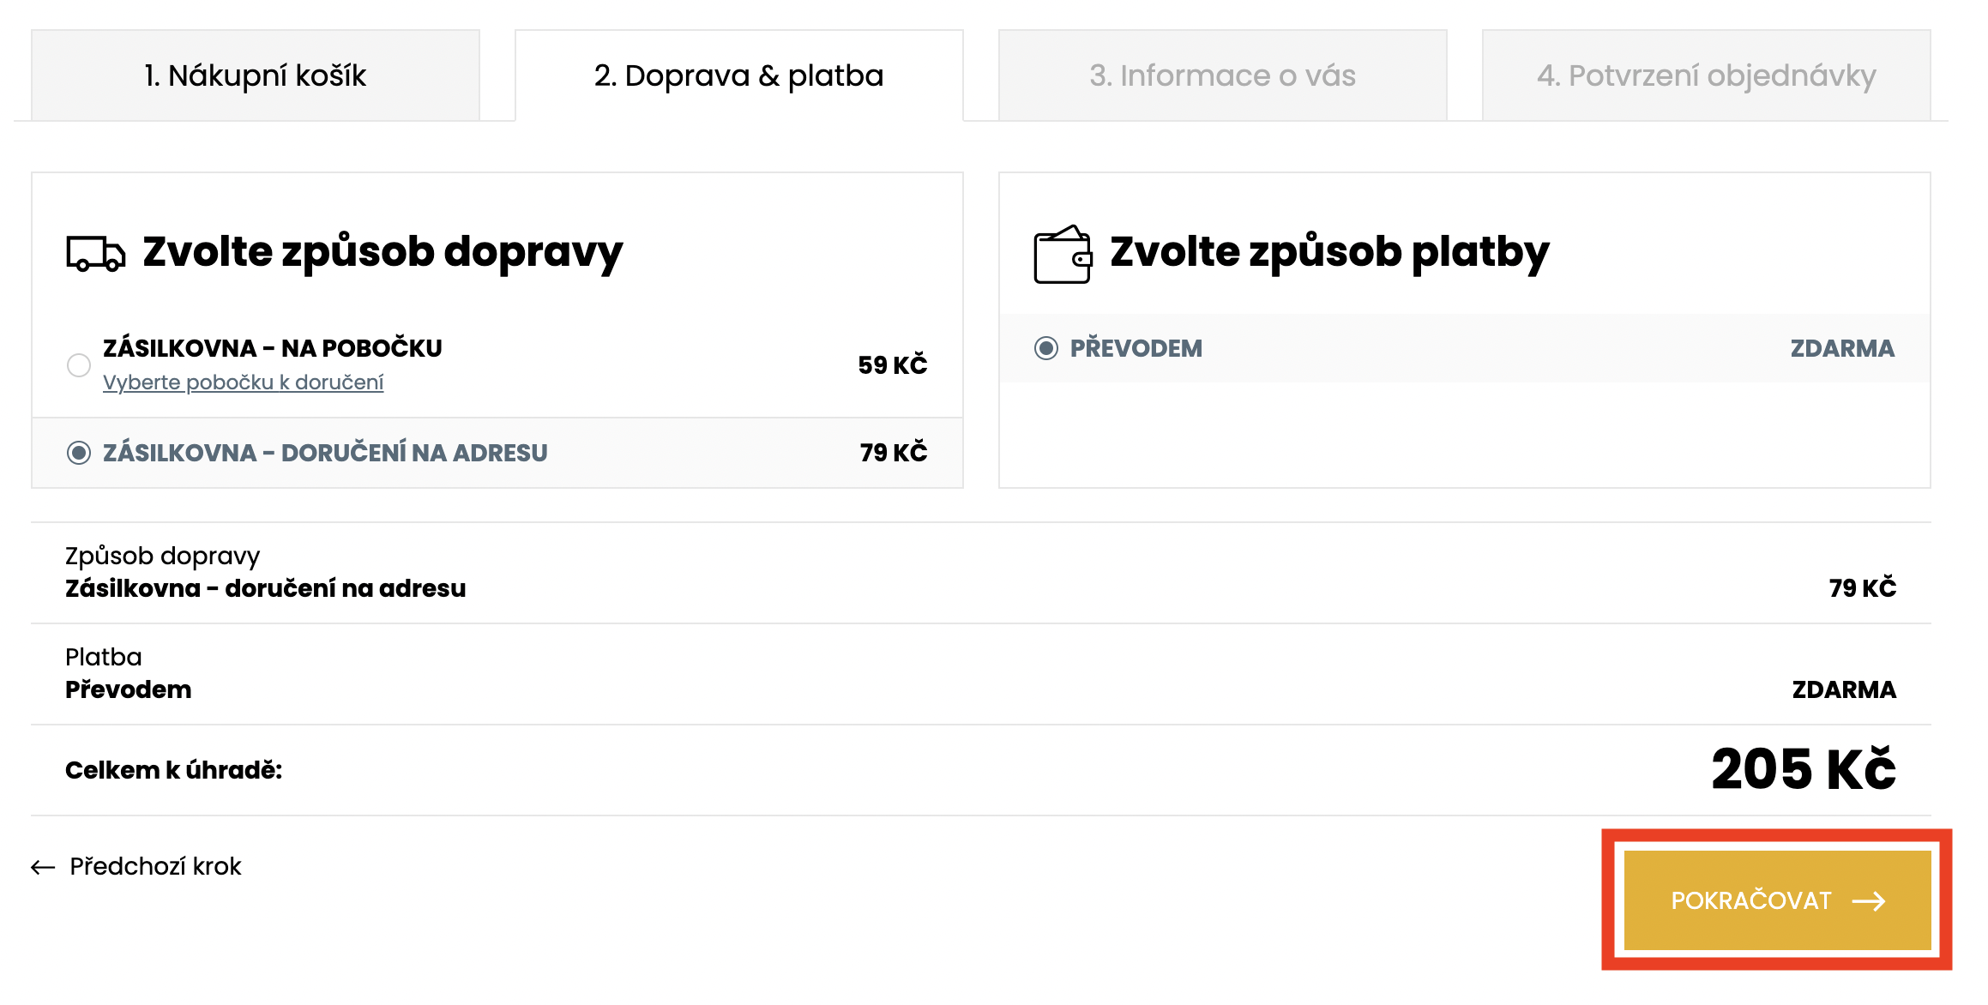
Task: Click the Zvolte způsob dopravy heading
Action: (x=383, y=252)
